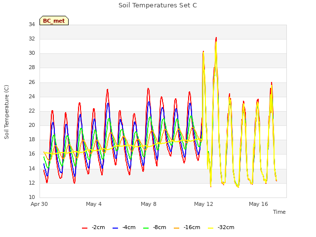Click the red -2cm legend swatch
The width and height of the screenshot is (316, 237).
pos(84,228)
